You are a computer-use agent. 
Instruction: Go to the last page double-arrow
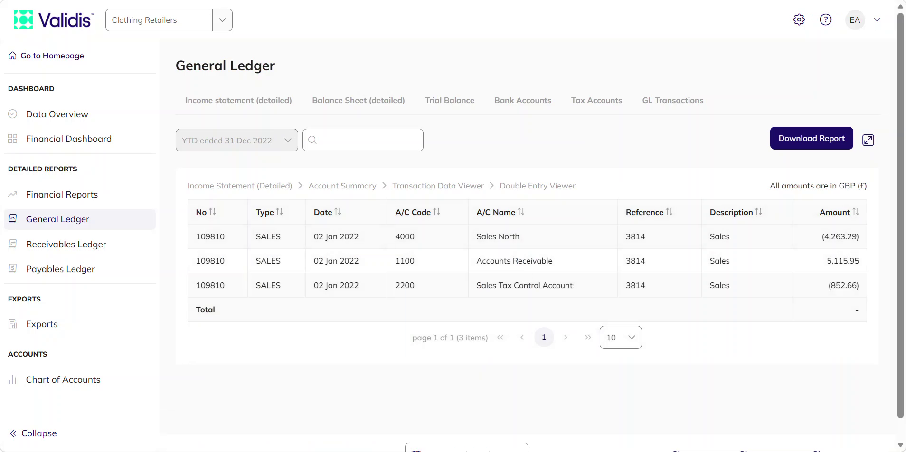pos(588,337)
